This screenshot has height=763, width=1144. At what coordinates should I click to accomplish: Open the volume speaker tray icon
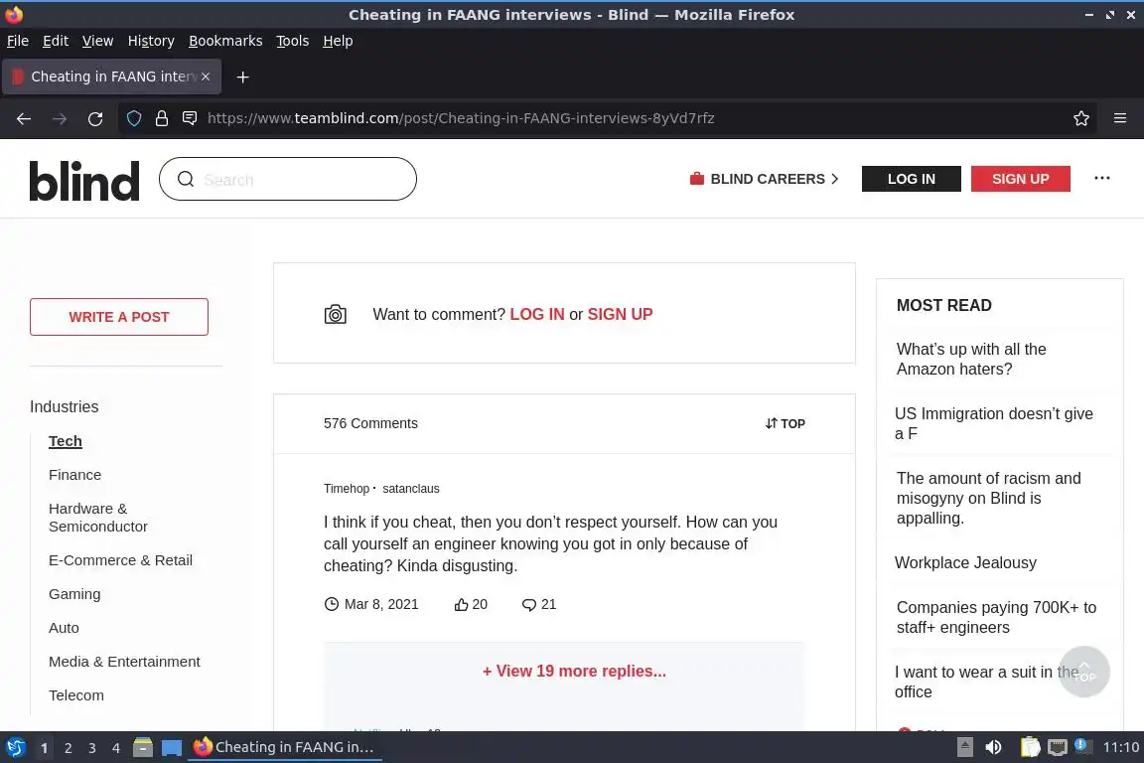993,748
